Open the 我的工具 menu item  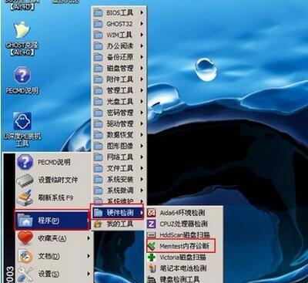pyautogui.click(x=117, y=224)
